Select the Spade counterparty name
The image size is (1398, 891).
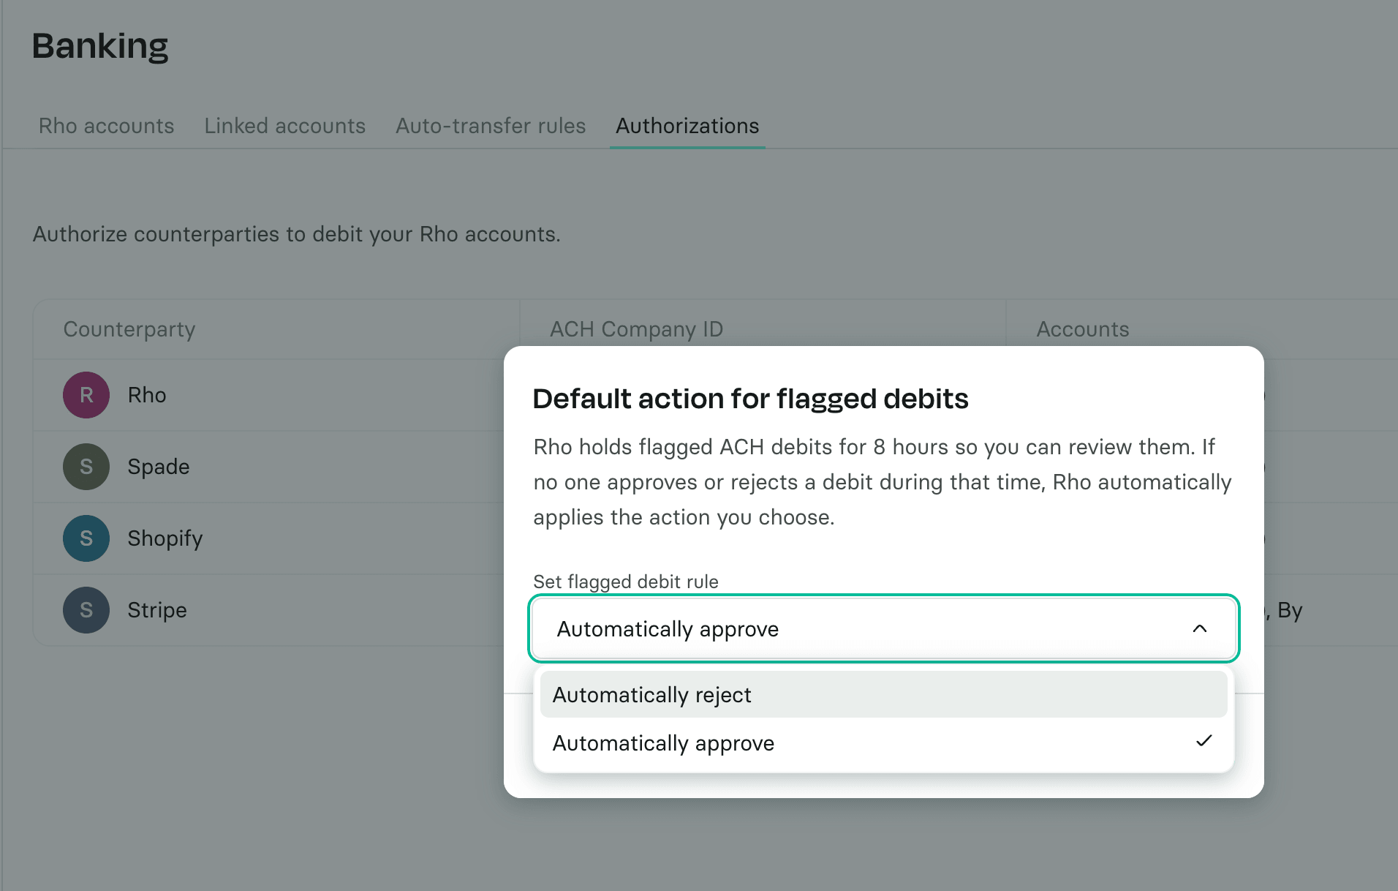coord(159,467)
